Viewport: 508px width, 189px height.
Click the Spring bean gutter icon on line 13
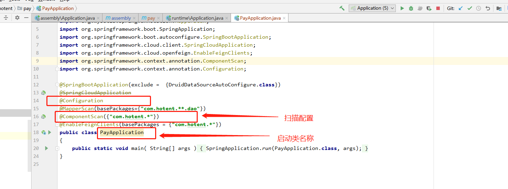tap(44, 93)
